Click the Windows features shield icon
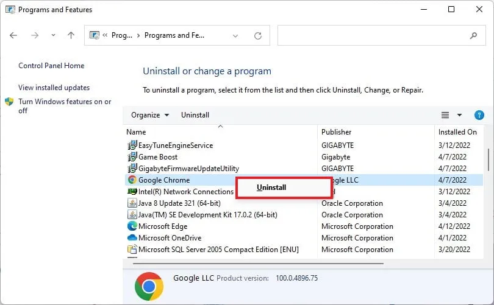The height and width of the screenshot is (305, 494). (9, 102)
